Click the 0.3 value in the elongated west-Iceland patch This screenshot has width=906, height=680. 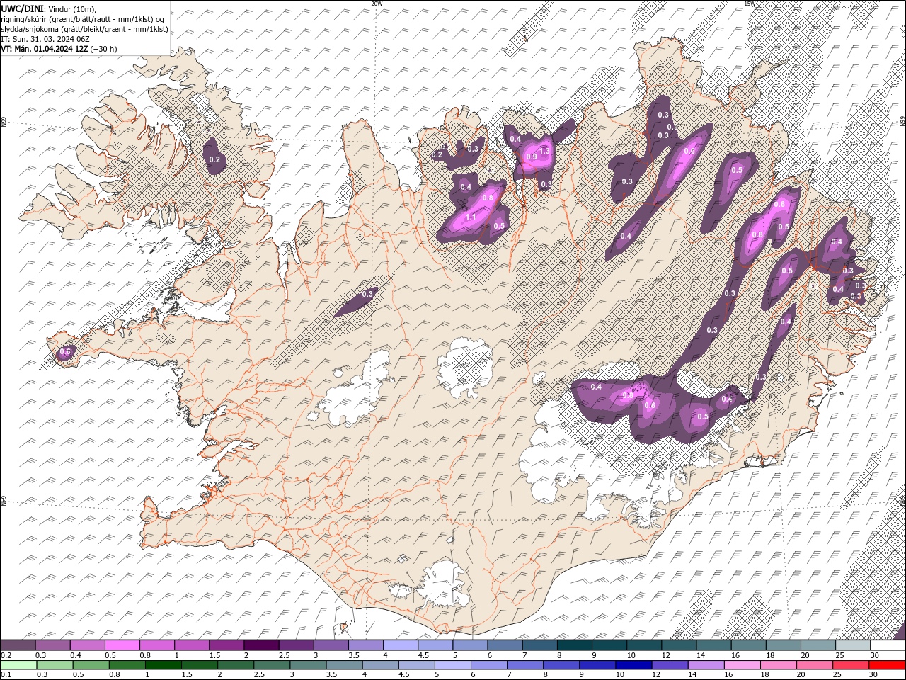pos(367,294)
